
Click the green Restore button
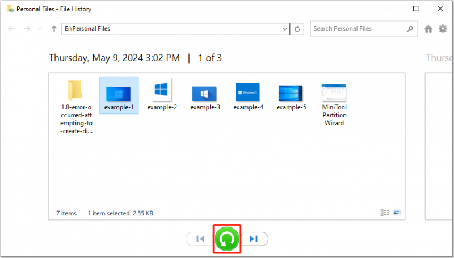[x=227, y=239]
